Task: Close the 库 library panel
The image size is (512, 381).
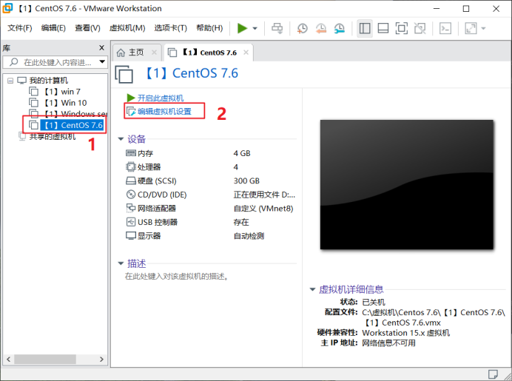Action: click(x=101, y=48)
